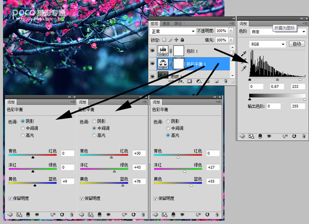
Task: Open the fx layer style menu
Action: 180,81
